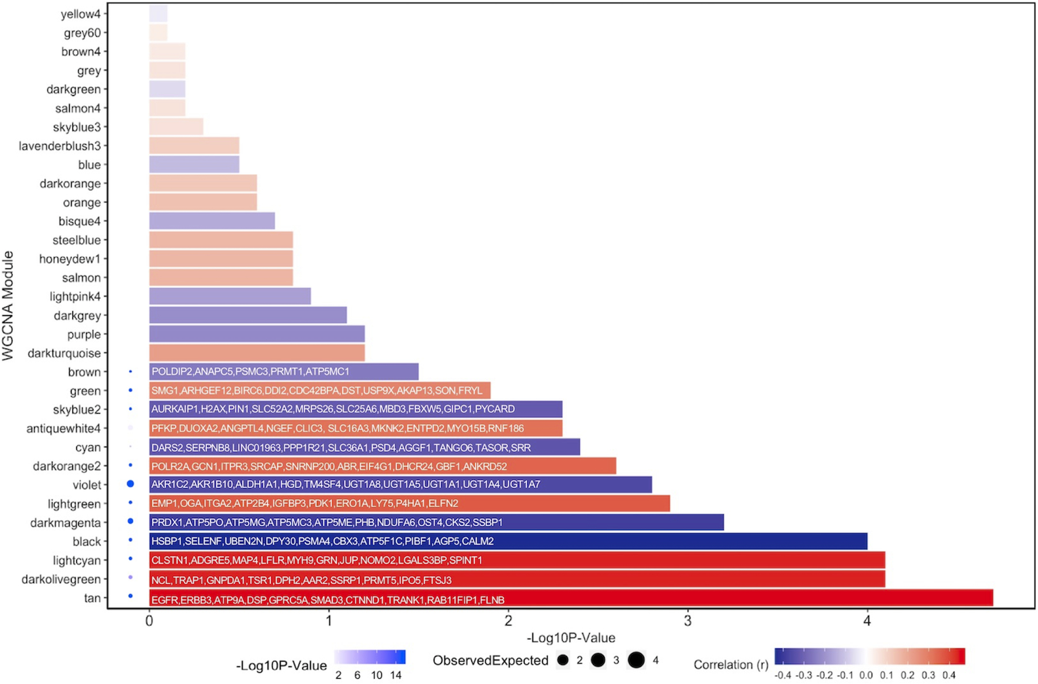Click the x-axis tick label 2
1038x684 pixels.
click(508, 621)
